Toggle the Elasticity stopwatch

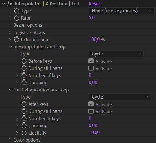[x=24, y=133]
